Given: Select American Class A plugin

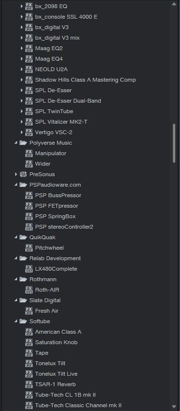Looking at the screenshot, I should [58, 332].
